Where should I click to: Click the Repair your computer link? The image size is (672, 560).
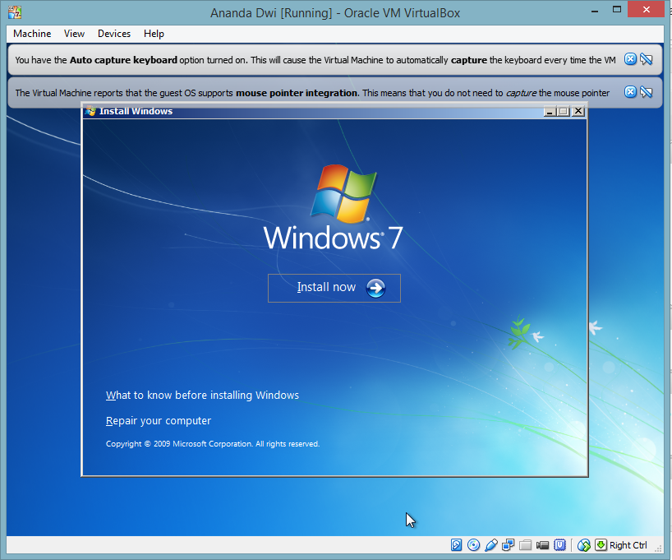tap(159, 421)
